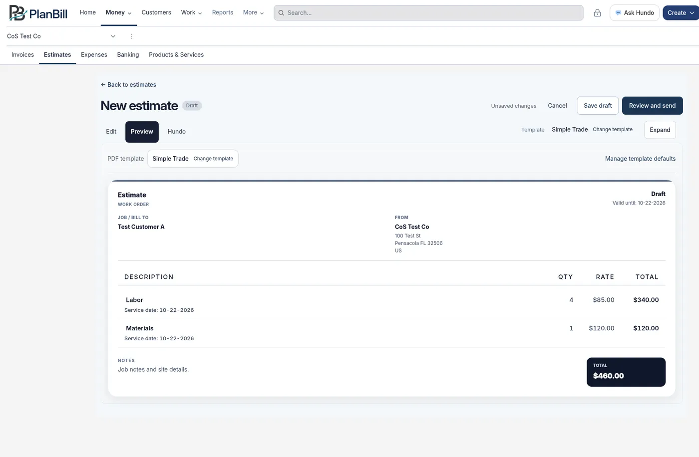Click the Draft status badge beside title
The width and height of the screenshot is (699, 457).
pos(192,106)
